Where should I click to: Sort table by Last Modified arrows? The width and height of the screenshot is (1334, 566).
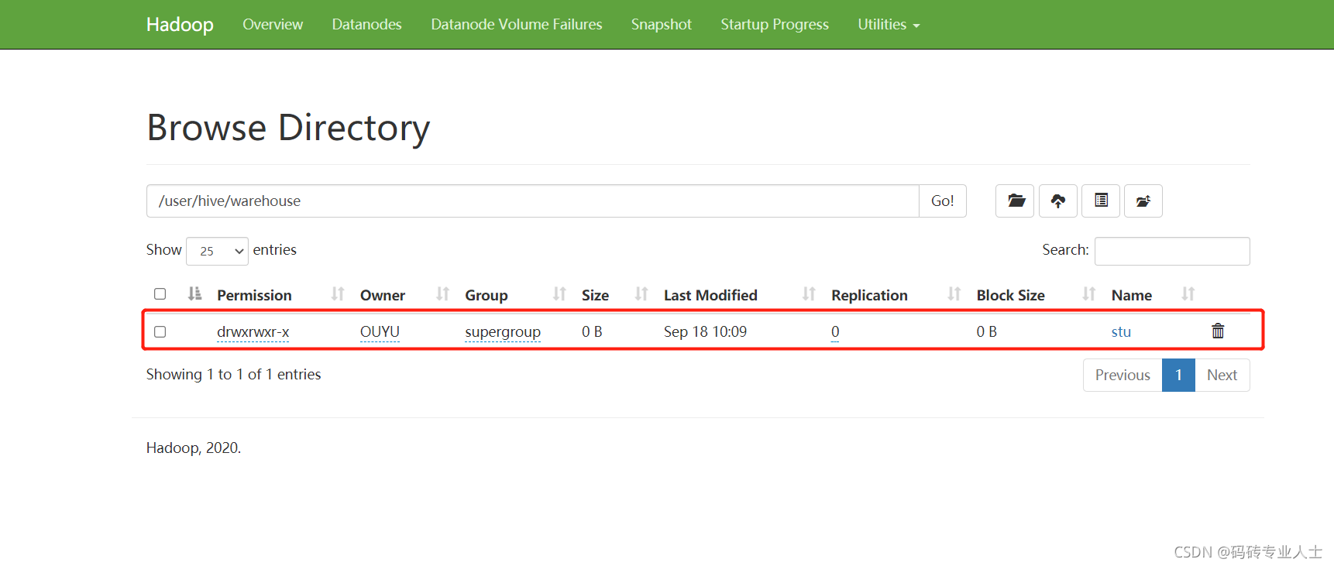pyautogui.click(x=809, y=294)
